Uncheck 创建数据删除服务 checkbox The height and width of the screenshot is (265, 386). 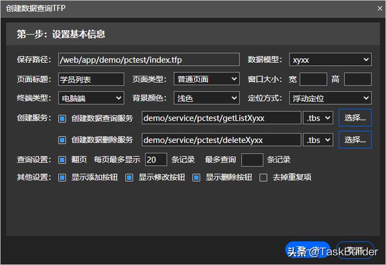[x=62, y=141]
